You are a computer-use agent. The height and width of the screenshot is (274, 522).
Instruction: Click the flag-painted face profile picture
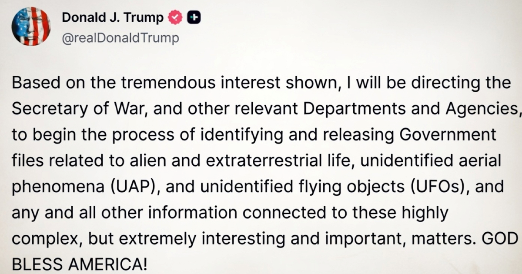point(31,26)
